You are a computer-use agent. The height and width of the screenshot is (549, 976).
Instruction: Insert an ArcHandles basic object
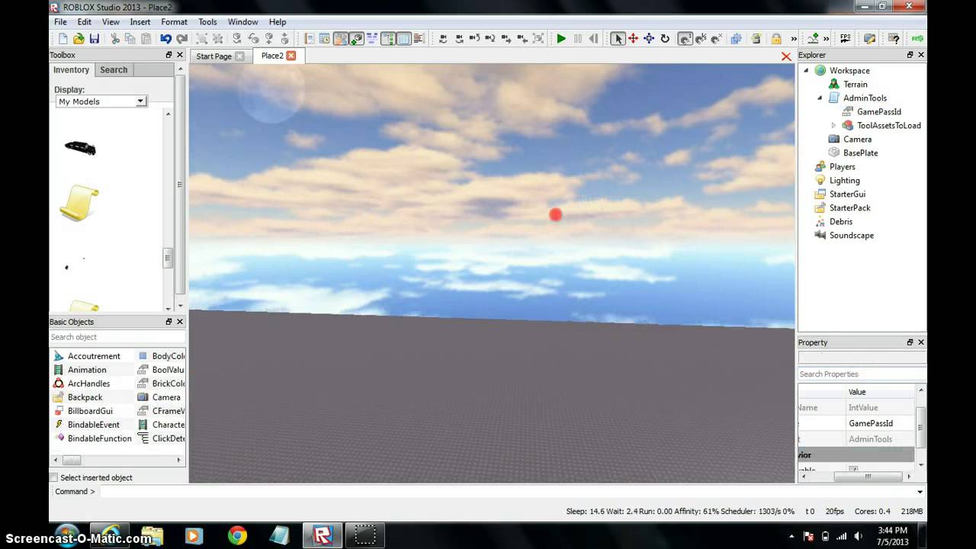88,384
